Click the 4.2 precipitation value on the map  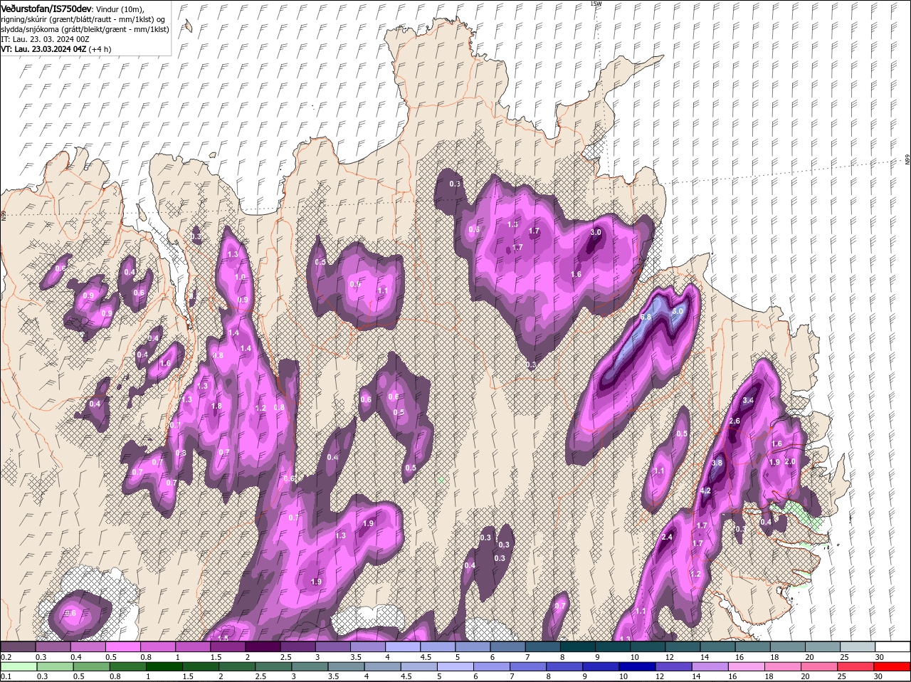click(706, 491)
